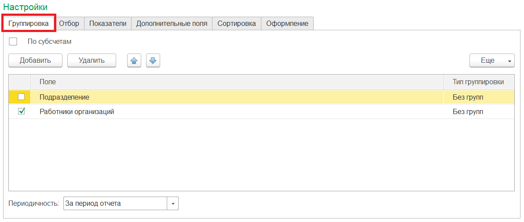Select the Работники организаций row
524x222 pixels.
pyautogui.click(x=77, y=111)
